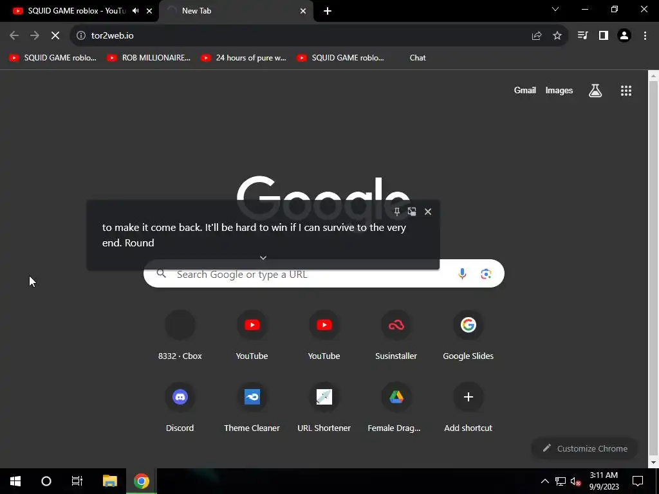659x494 pixels.
Task: Open network status tray icon
Action: click(x=561, y=481)
